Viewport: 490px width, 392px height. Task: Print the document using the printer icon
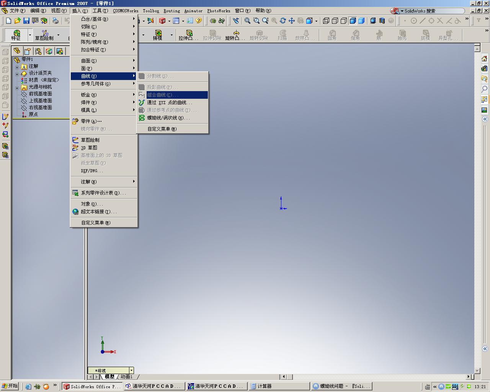[56, 21]
